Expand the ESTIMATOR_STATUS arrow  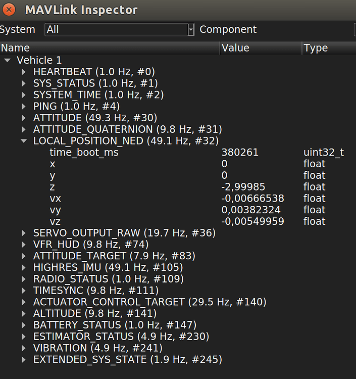click(24, 337)
